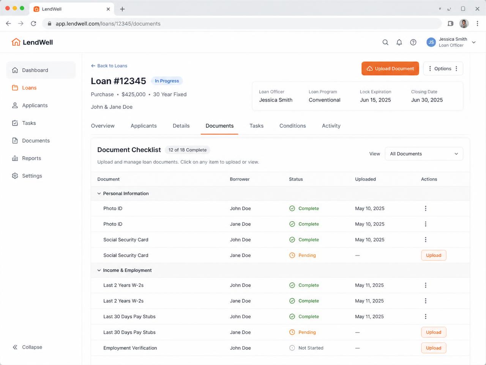Switch to the Activity tab
The height and width of the screenshot is (365, 486).
point(331,126)
